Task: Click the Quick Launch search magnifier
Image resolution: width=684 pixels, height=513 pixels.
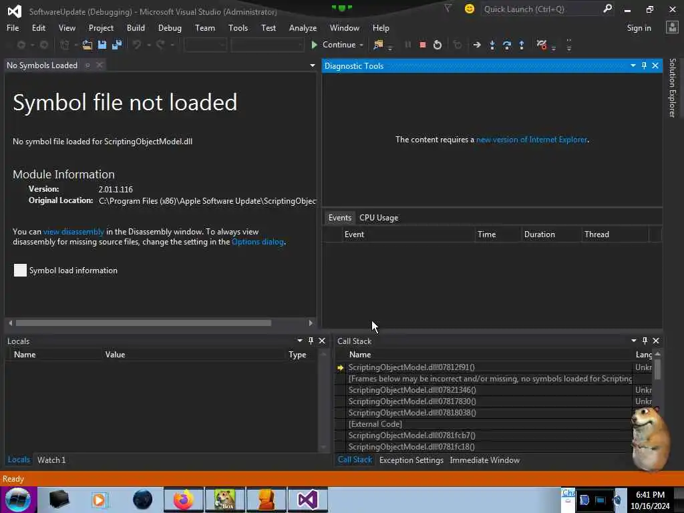Action: tap(607, 9)
